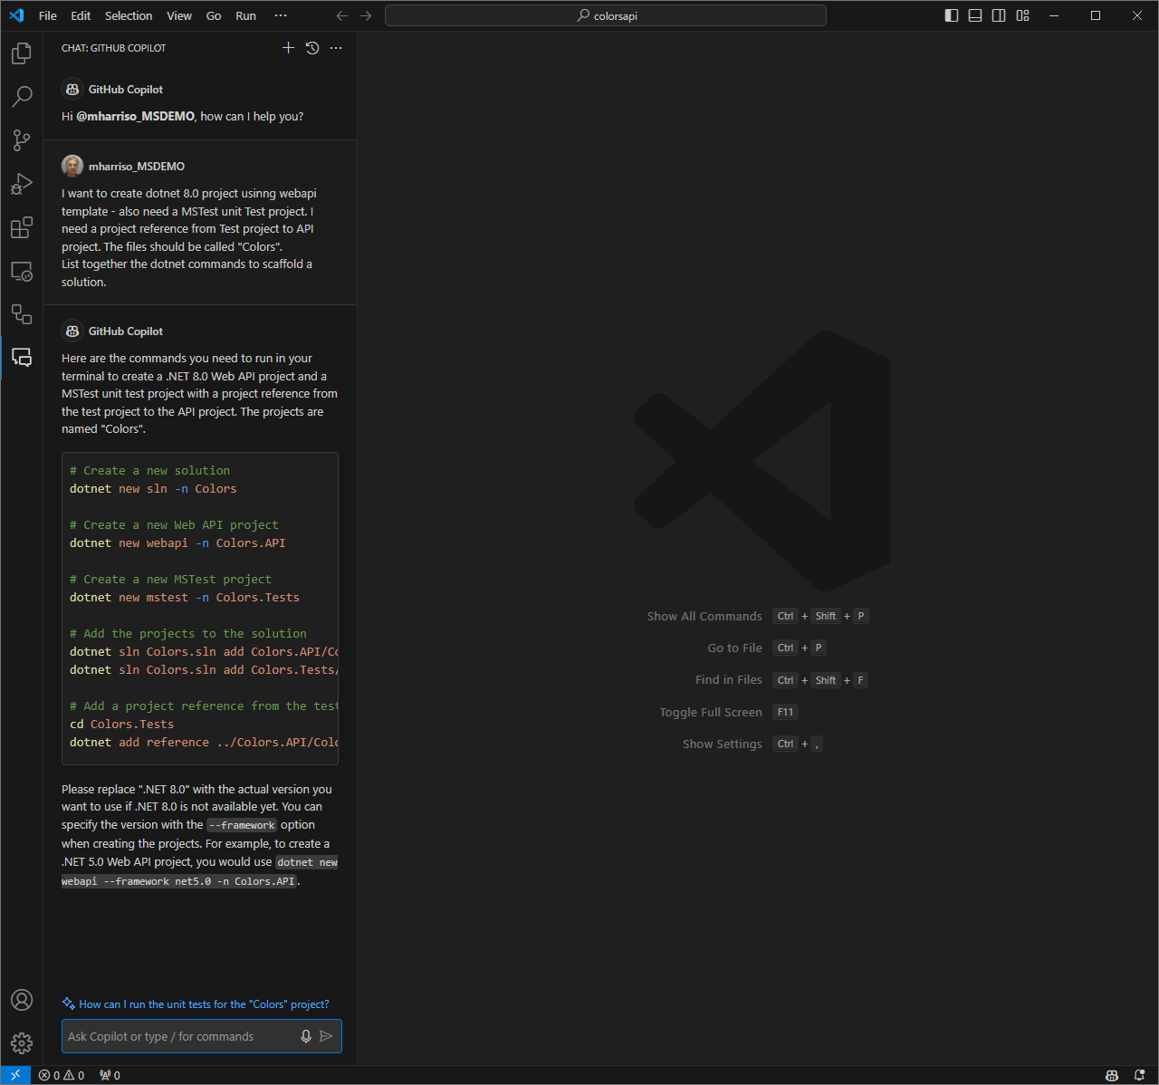The width and height of the screenshot is (1159, 1085).
Task: Open chat panel more actions ellipsis
Action: 336,48
